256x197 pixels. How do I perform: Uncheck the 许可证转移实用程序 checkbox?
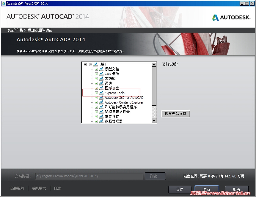click(x=96, y=107)
